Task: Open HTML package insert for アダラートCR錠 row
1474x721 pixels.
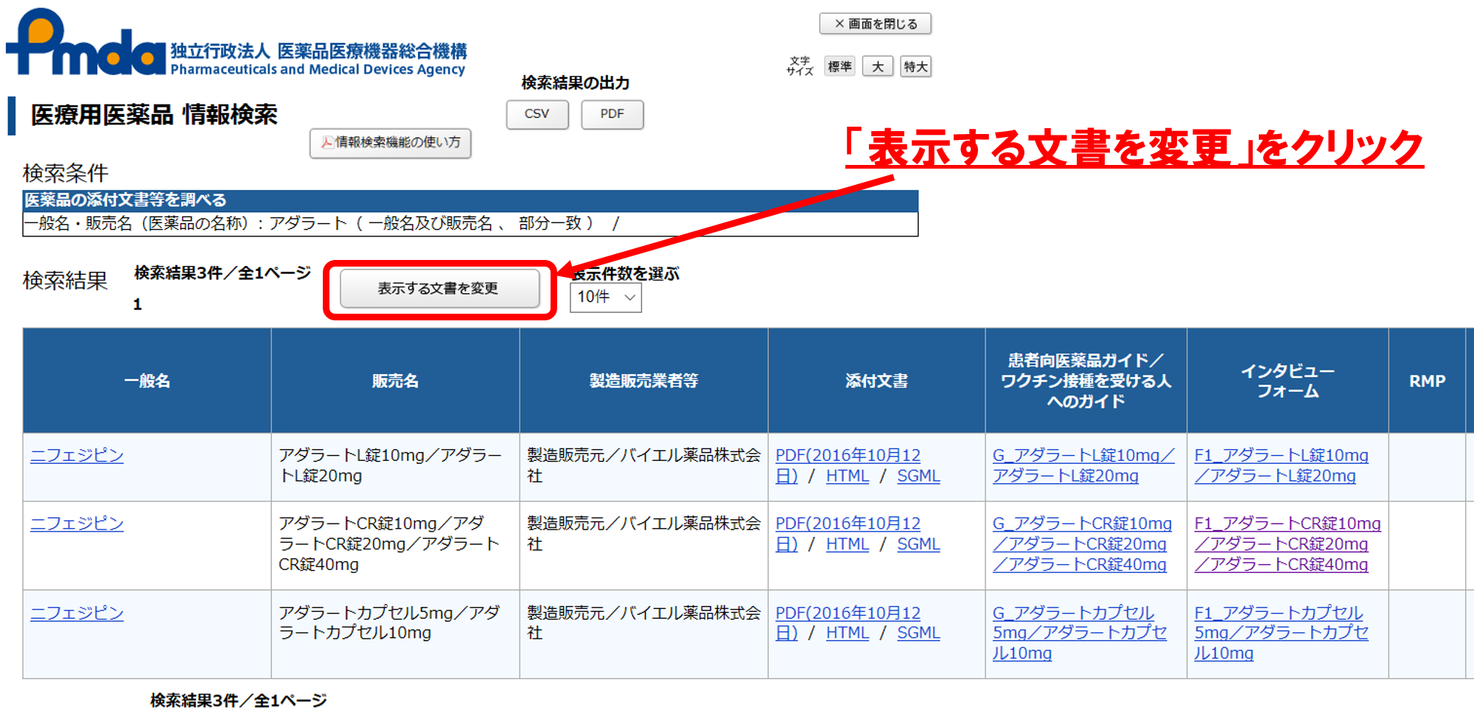Action: 848,544
